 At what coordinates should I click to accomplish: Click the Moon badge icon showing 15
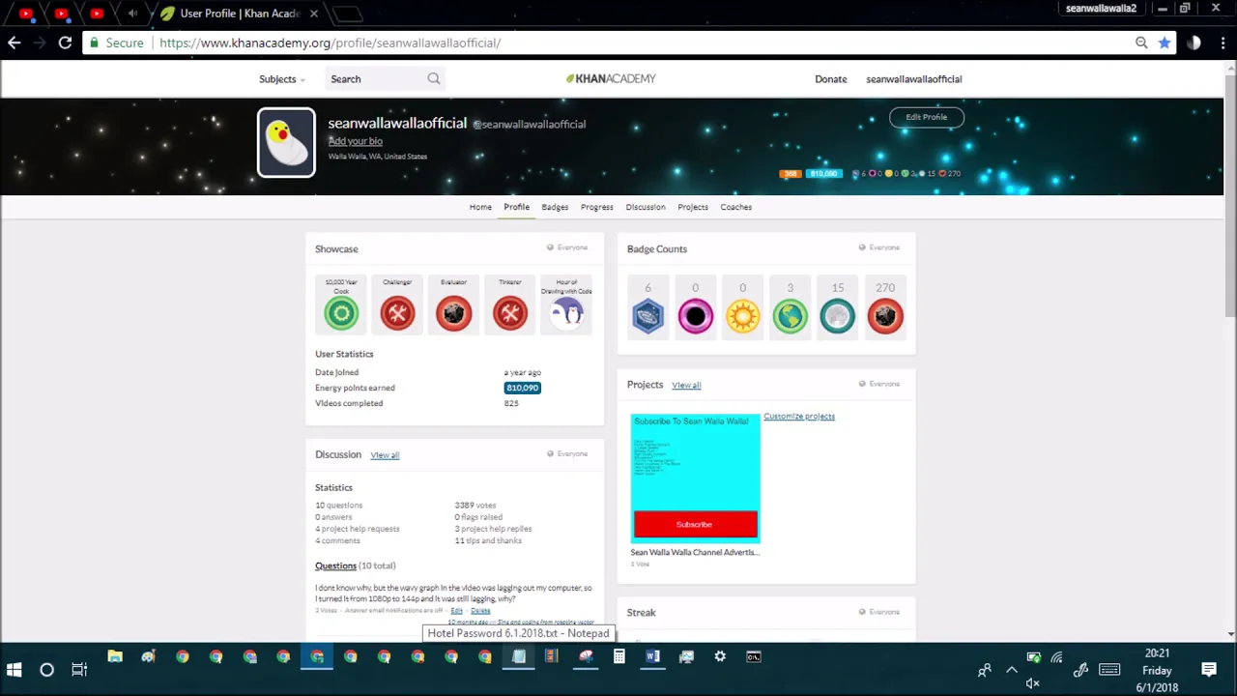tap(837, 316)
